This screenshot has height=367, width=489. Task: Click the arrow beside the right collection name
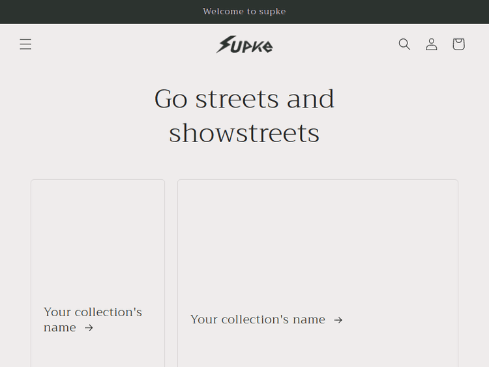[338, 320]
